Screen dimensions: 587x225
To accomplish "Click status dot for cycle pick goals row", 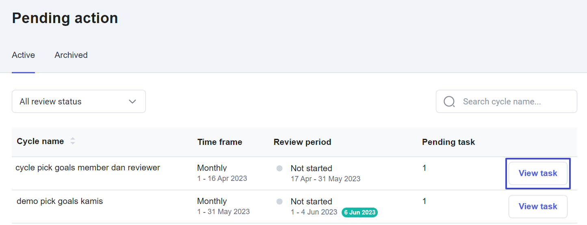I will (x=279, y=168).
